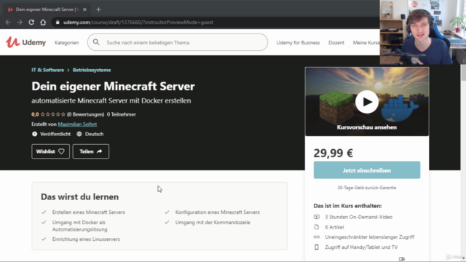Click Kursvorschau ansehen text
This screenshot has width=466, height=262.
click(367, 127)
